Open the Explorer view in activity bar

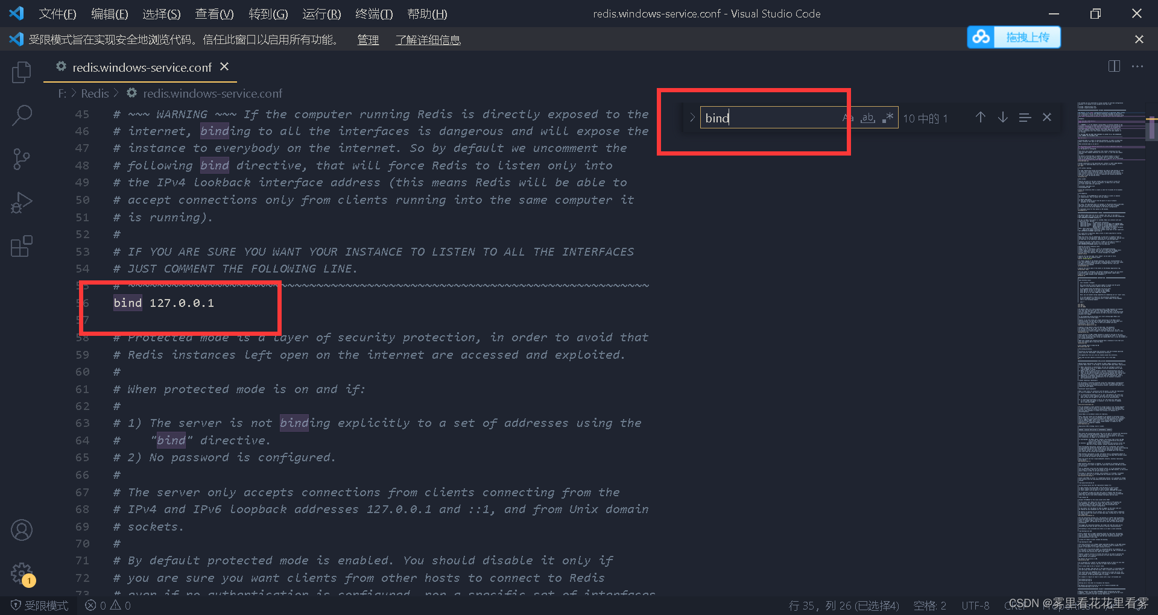point(22,72)
